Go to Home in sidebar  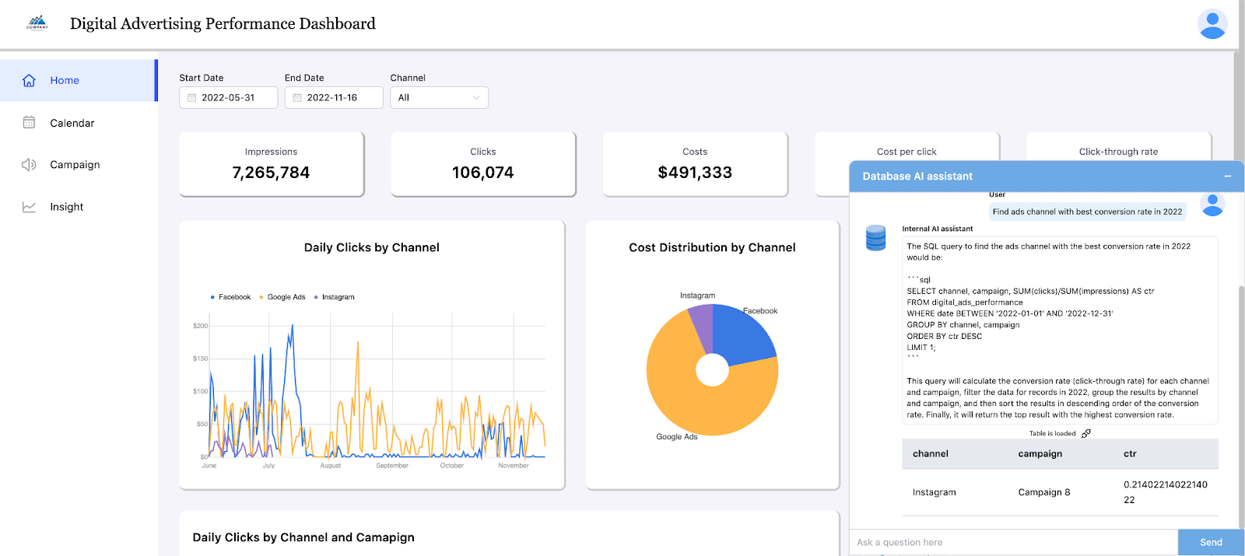[x=78, y=80]
